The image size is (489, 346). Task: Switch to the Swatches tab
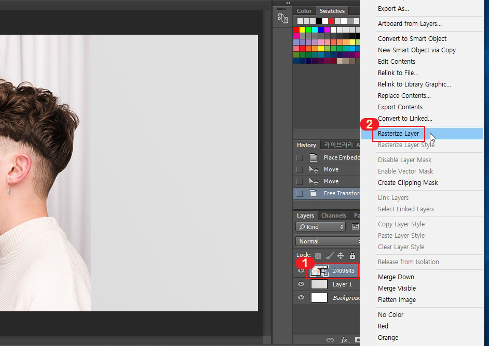(x=332, y=11)
